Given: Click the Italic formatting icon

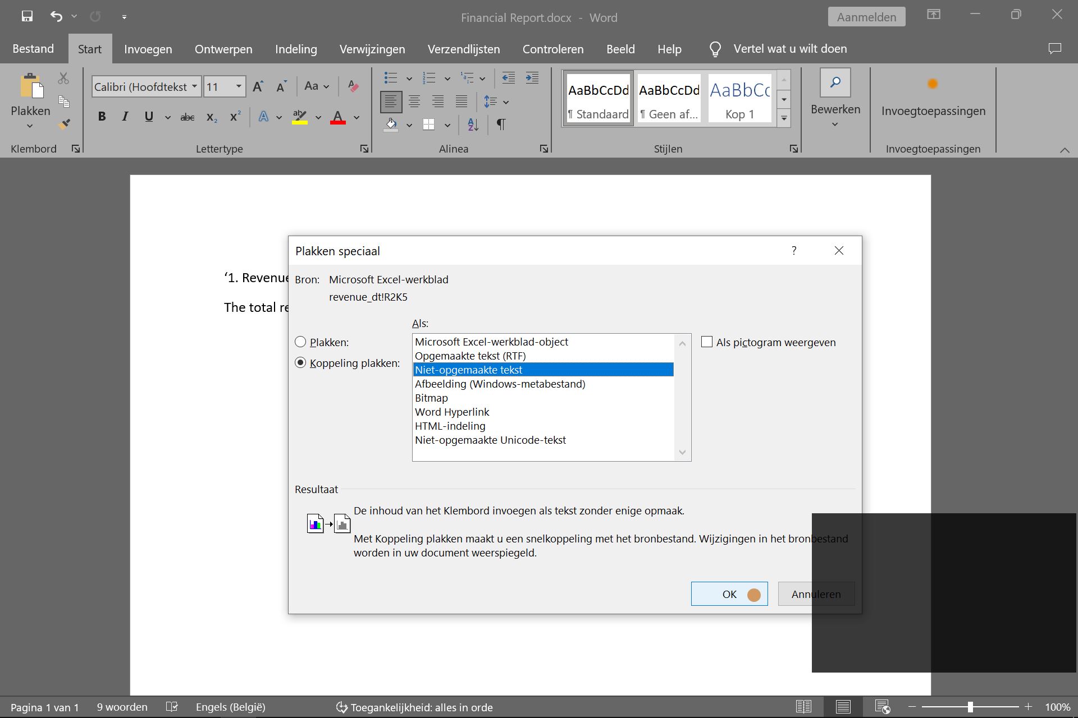Looking at the screenshot, I should pyautogui.click(x=125, y=117).
